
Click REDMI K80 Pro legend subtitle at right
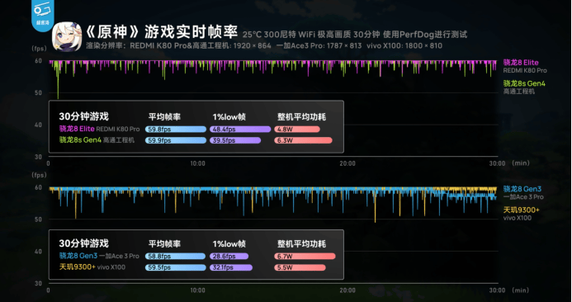(x=525, y=70)
